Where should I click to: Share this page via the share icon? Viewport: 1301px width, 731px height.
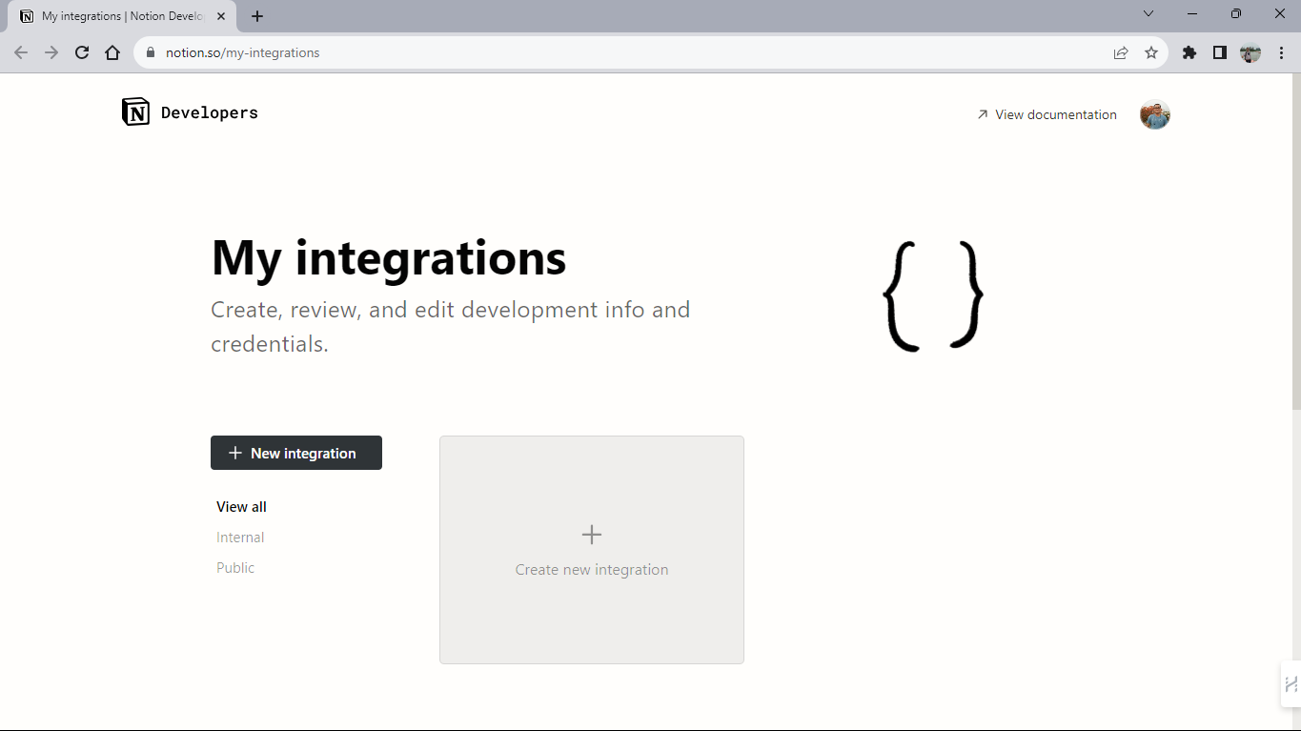point(1121,52)
